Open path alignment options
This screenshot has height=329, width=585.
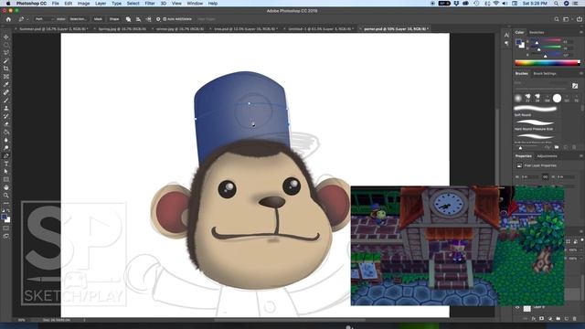(138, 19)
